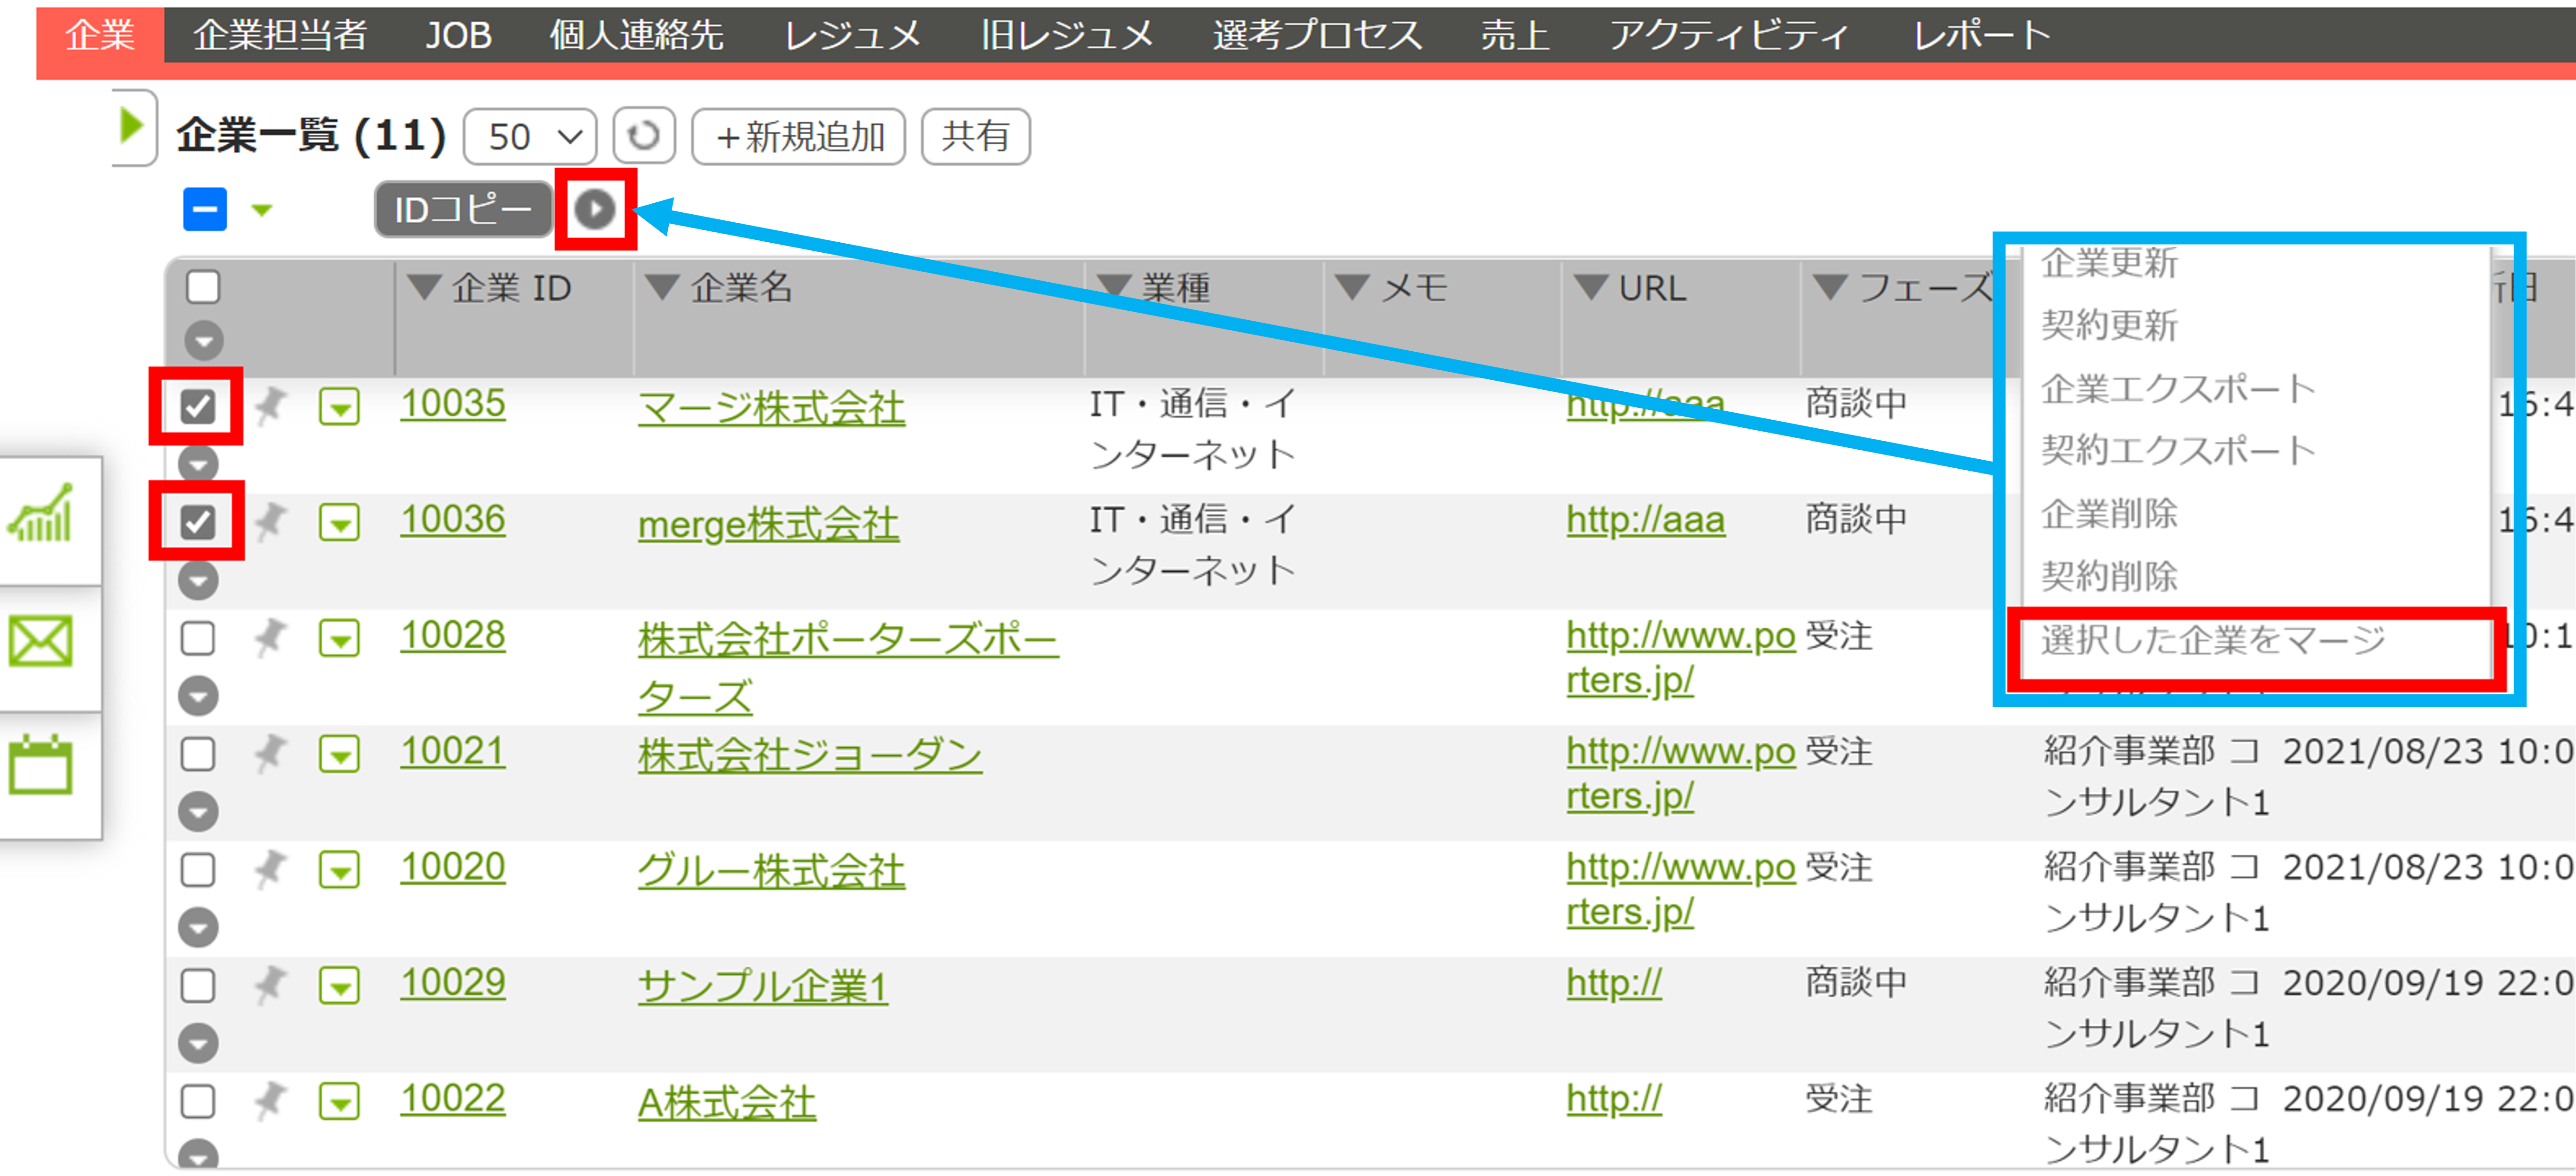Image resolution: width=2576 pixels, height=1176 pixels.
Task: Uncheck the checkbox for company 10035
Action: (197, 406)
